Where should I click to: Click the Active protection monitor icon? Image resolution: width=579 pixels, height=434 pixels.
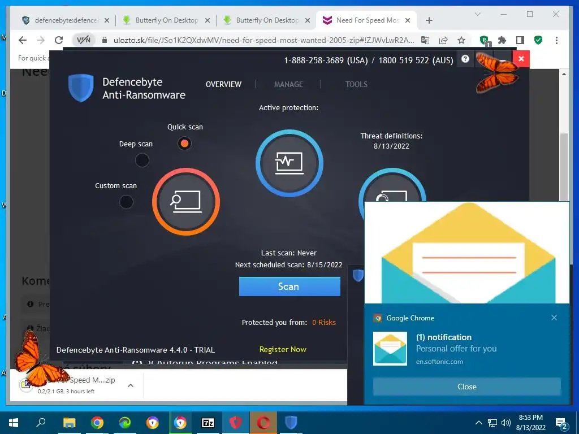pyautogui.click(x=289, y=163)
